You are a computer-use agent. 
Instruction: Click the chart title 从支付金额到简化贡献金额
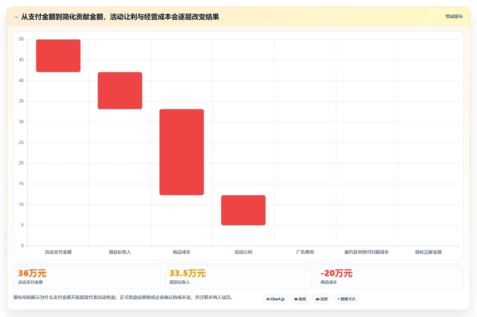[120, 17]
